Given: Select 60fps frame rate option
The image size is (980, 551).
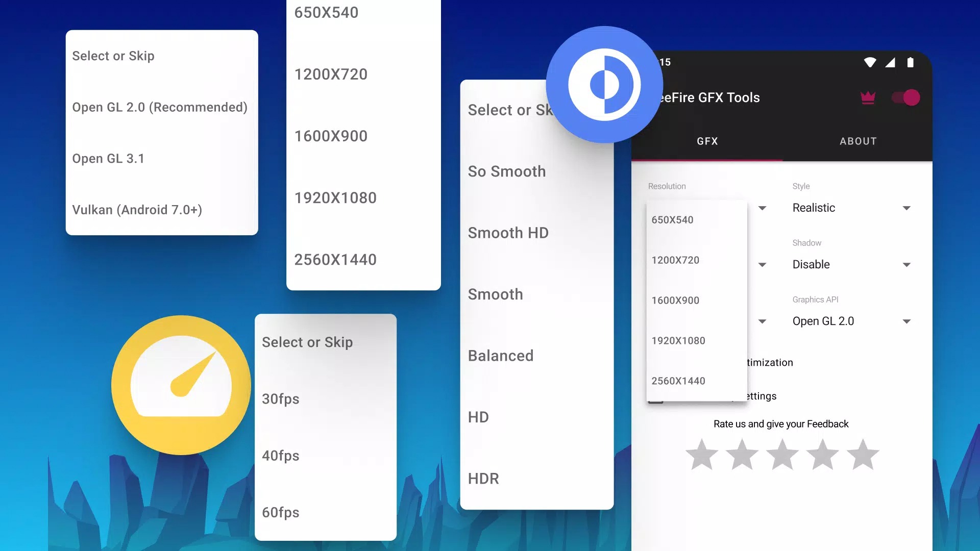Looking at the screenshot, I should 281,513.
